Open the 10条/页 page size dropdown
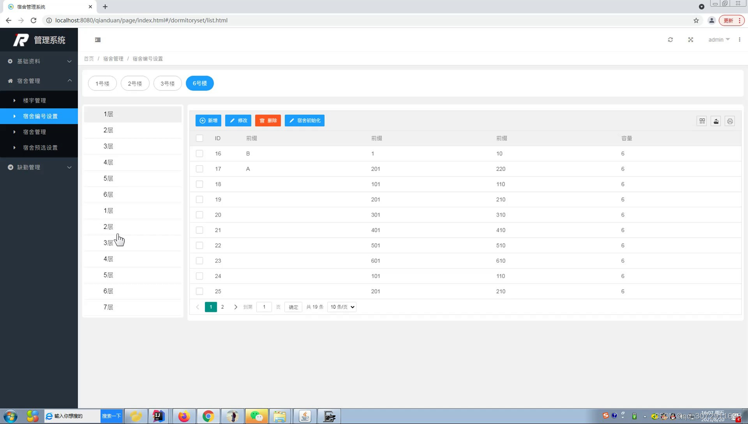The height and width of the screenshot is (424, 748). [x=342, y=307]
